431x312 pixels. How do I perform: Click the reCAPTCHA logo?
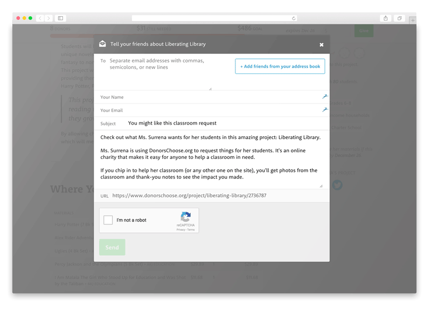[x=186, y=217]
